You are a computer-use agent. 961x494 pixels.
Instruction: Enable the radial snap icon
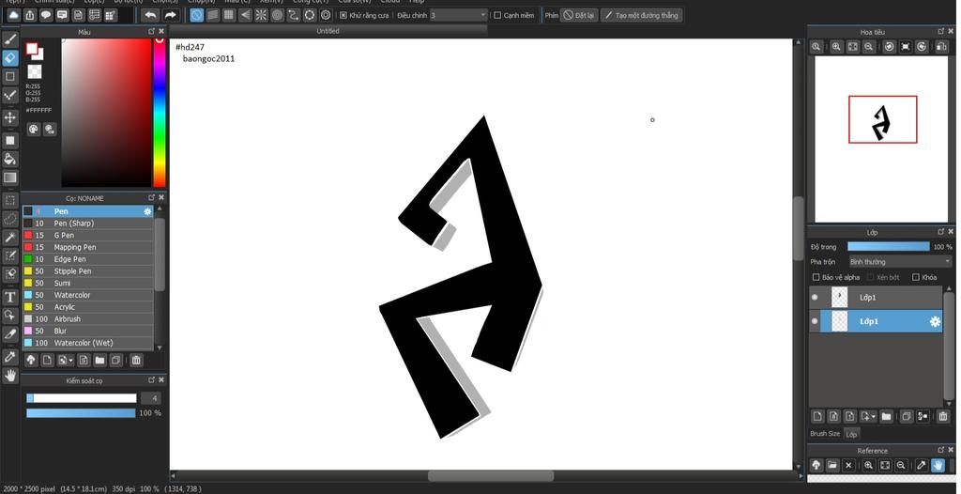click(261, 15)
